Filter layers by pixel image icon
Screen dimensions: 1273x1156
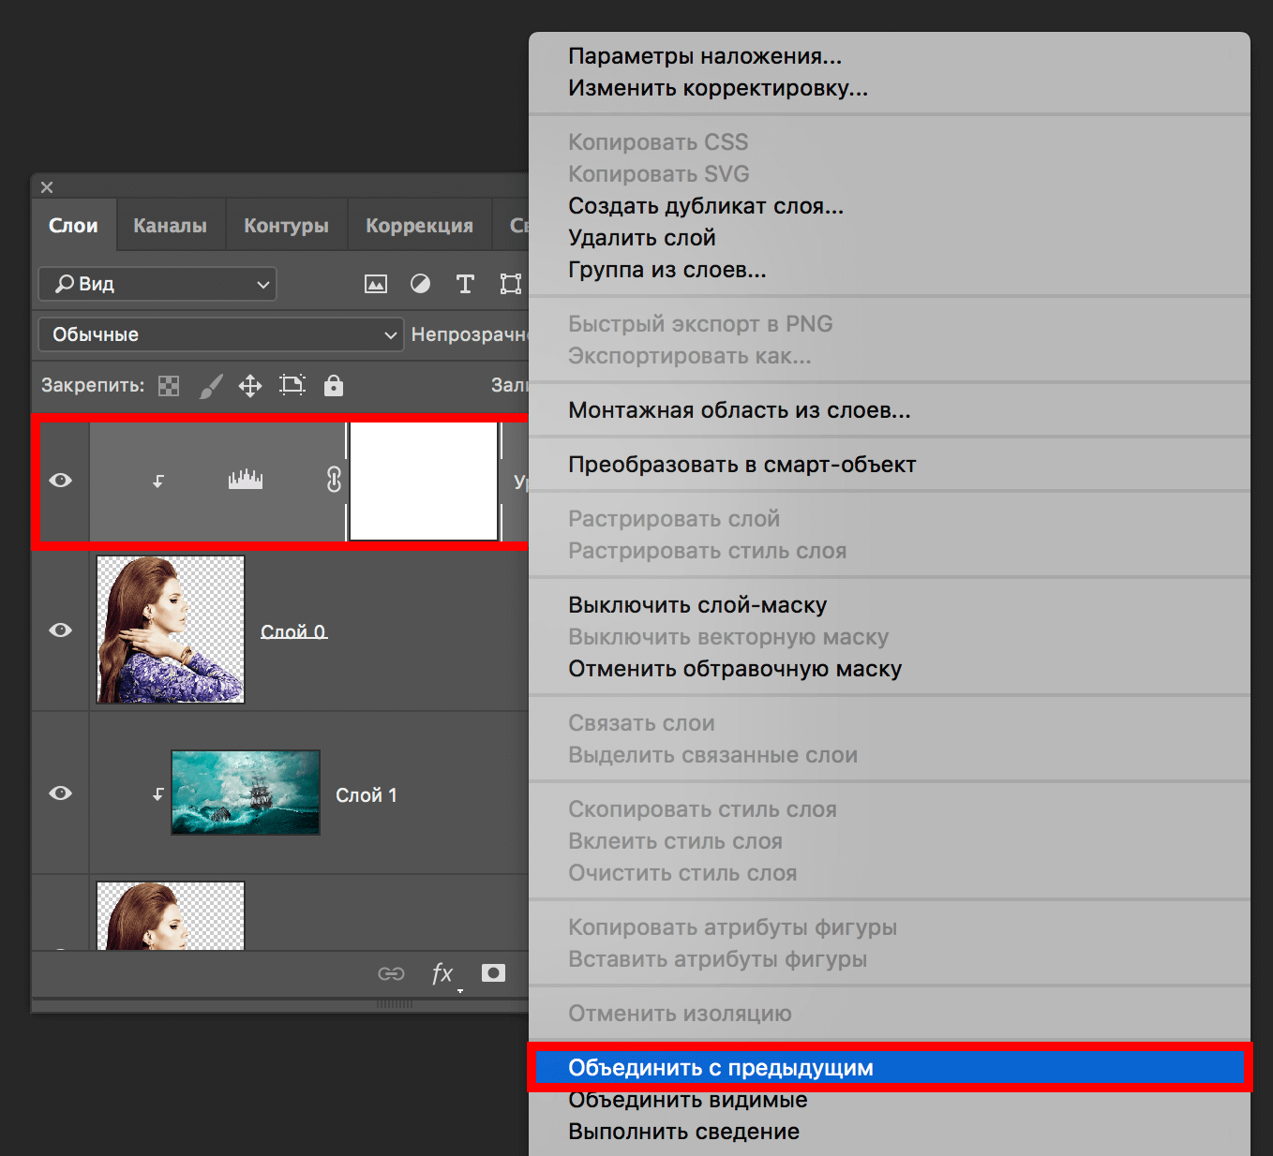pyautogui.click(x=376, y=284)
